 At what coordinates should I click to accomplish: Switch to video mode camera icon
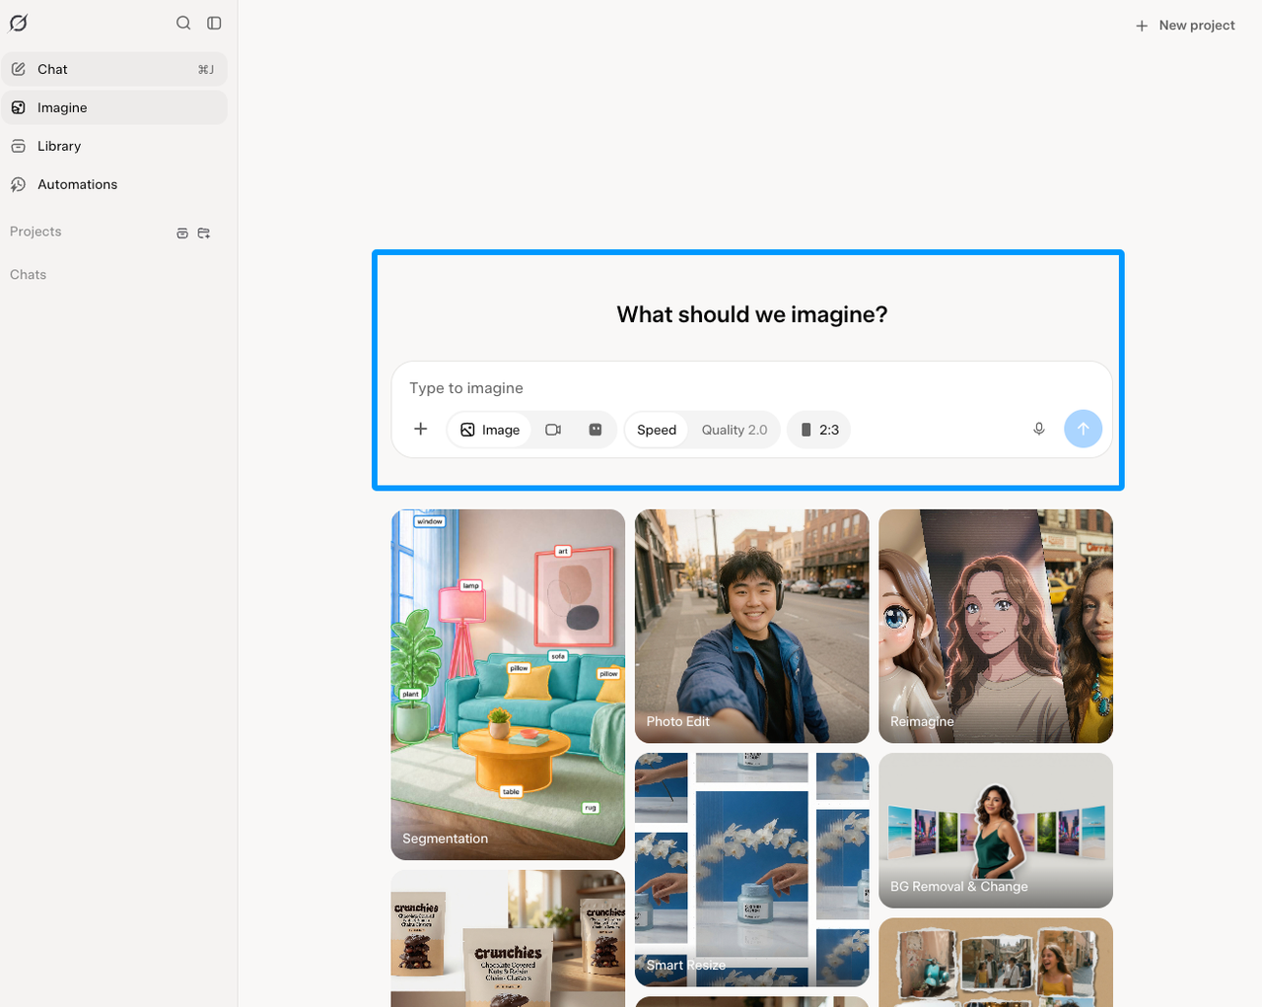[x=553, y=430]
